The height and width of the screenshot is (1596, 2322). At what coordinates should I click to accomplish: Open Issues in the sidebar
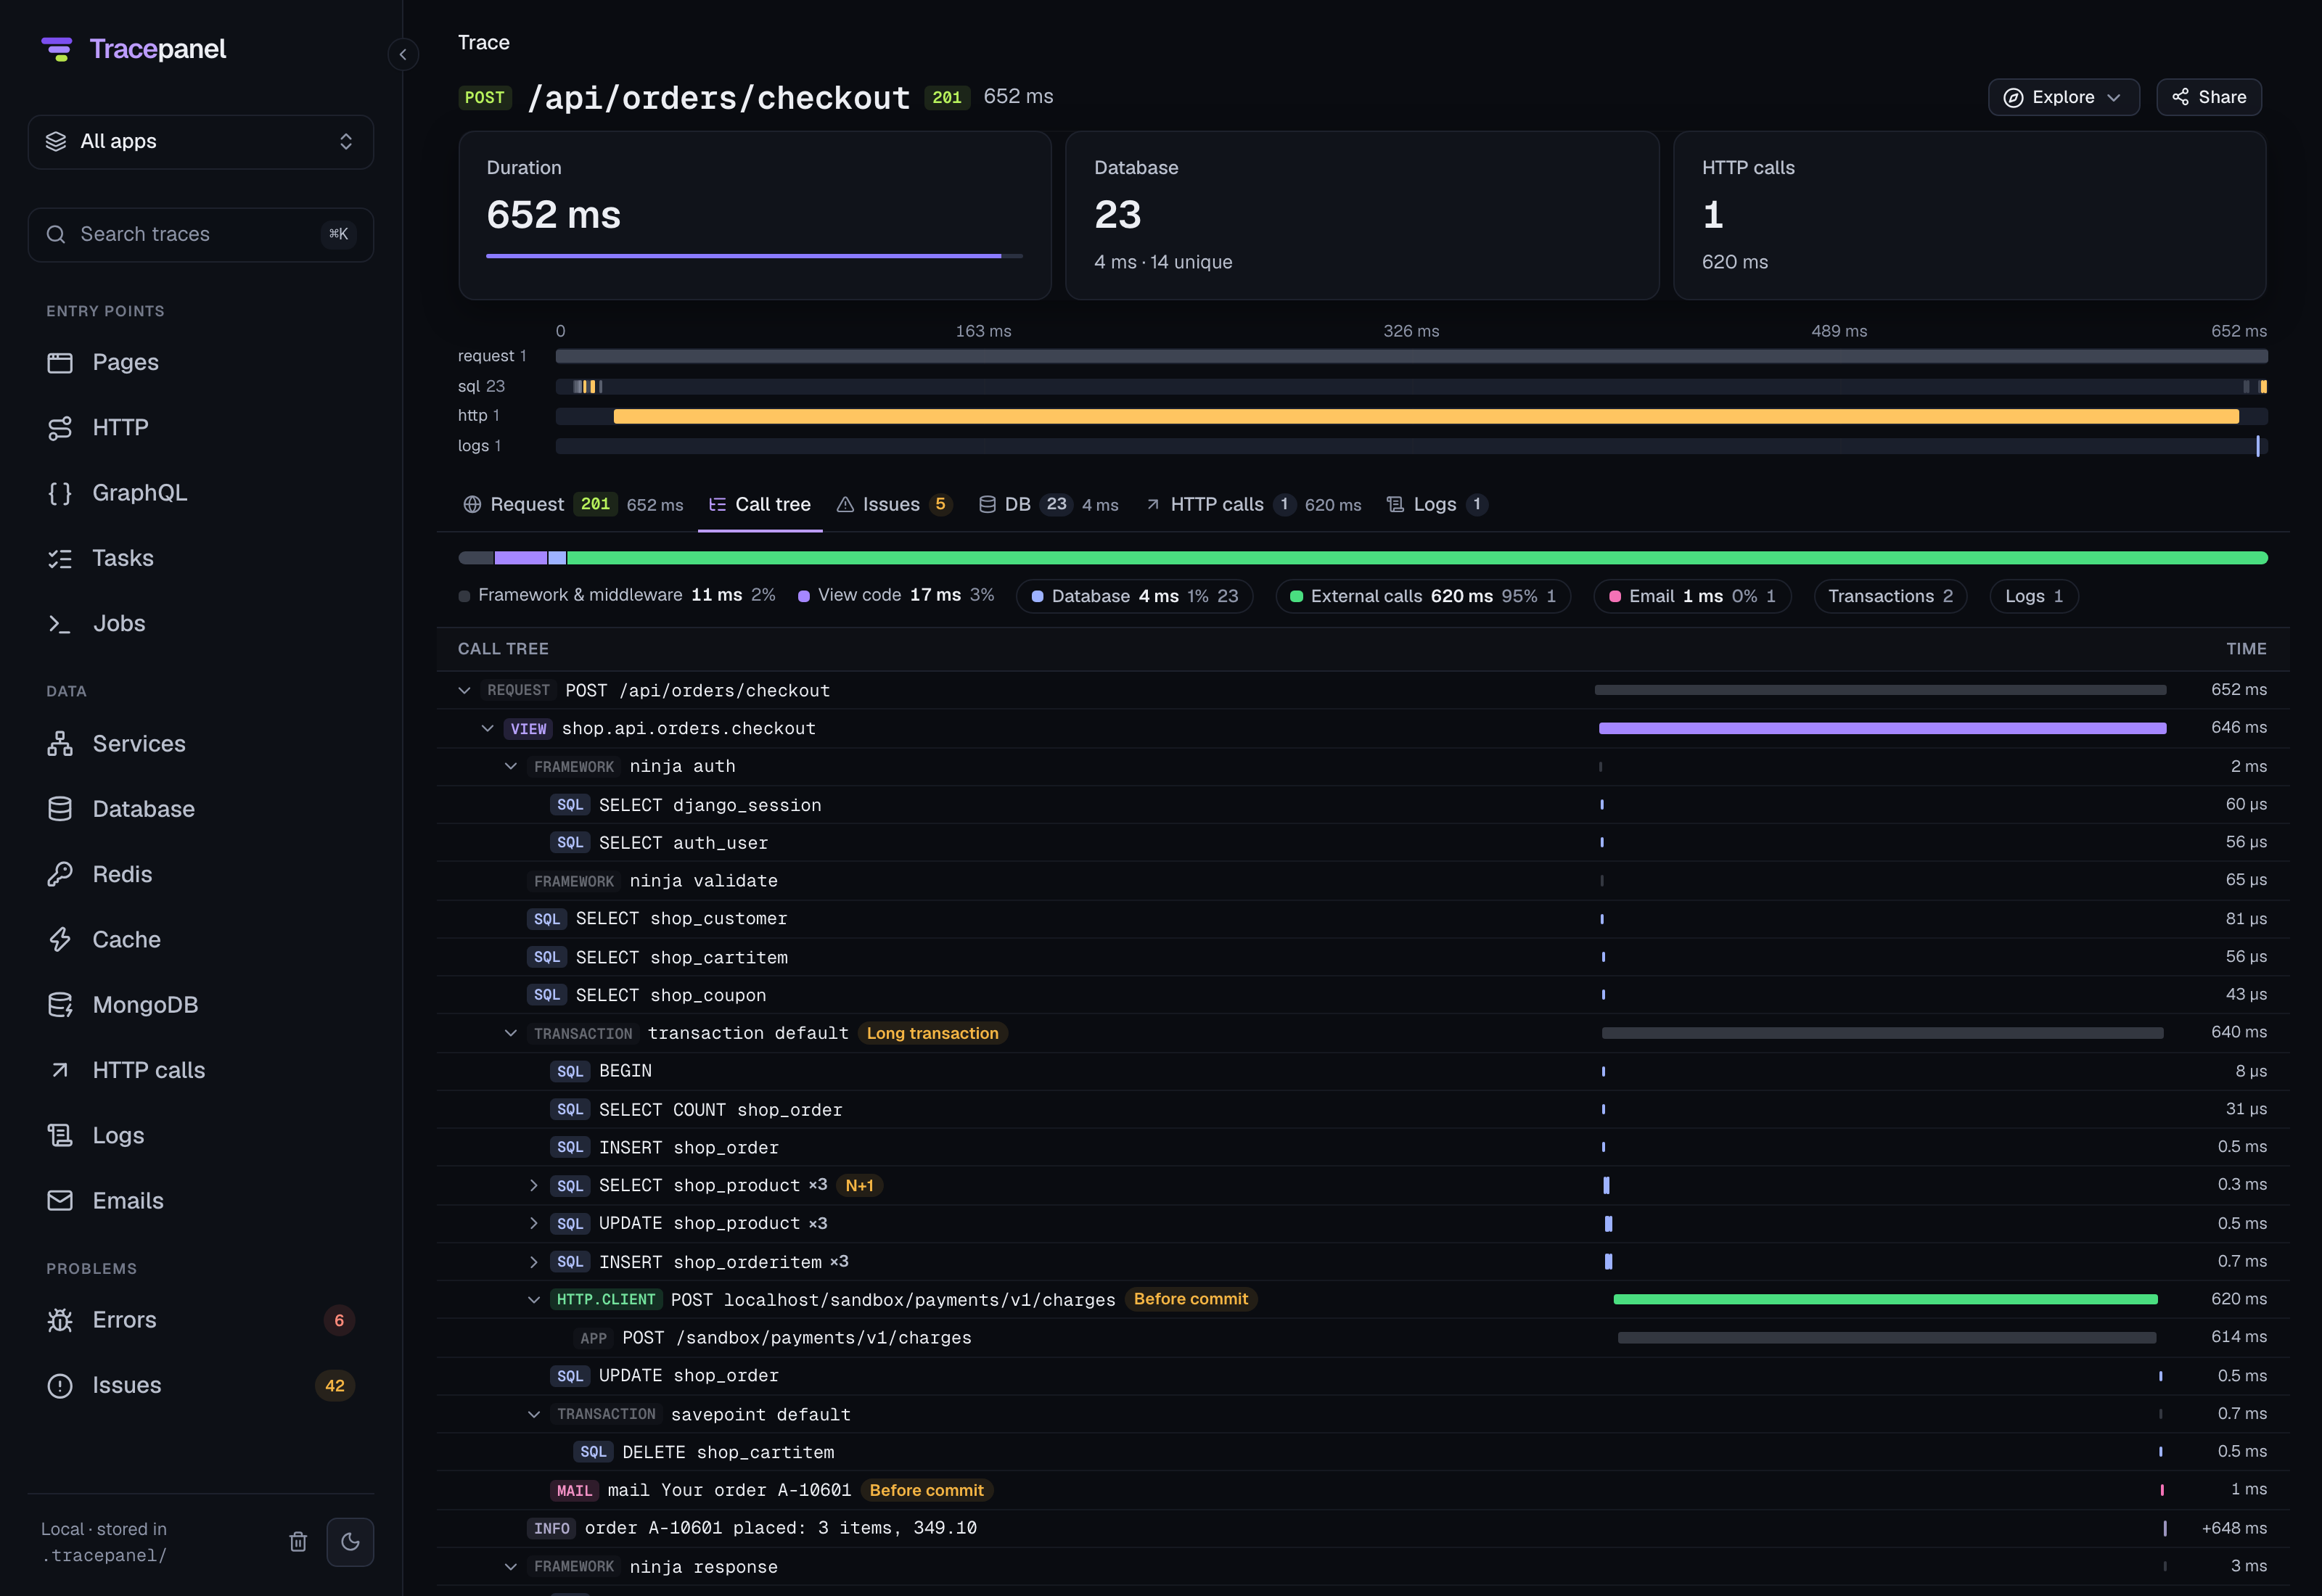point(201,1385)
